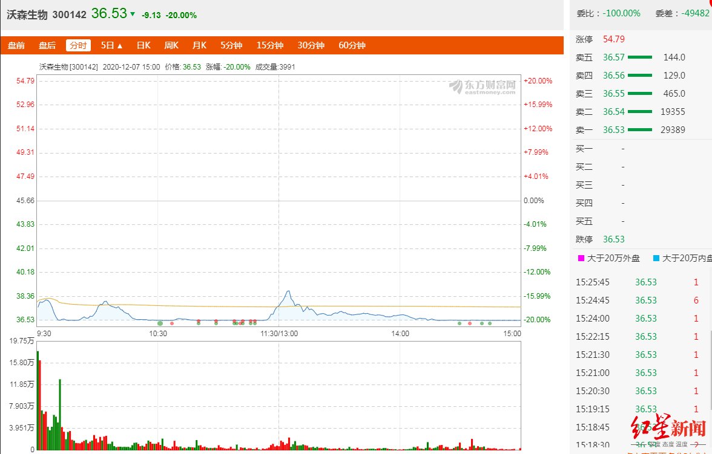Screen dimensions: 712x454
Task: Choose the 60分钟 interval tab
Action: point(352,45)
